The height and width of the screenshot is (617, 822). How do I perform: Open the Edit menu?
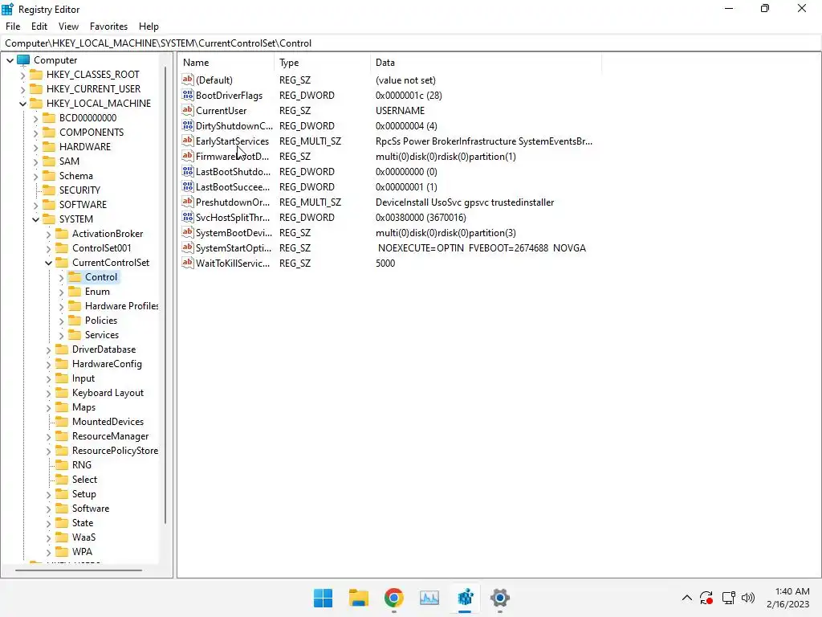tap(39, 27)
